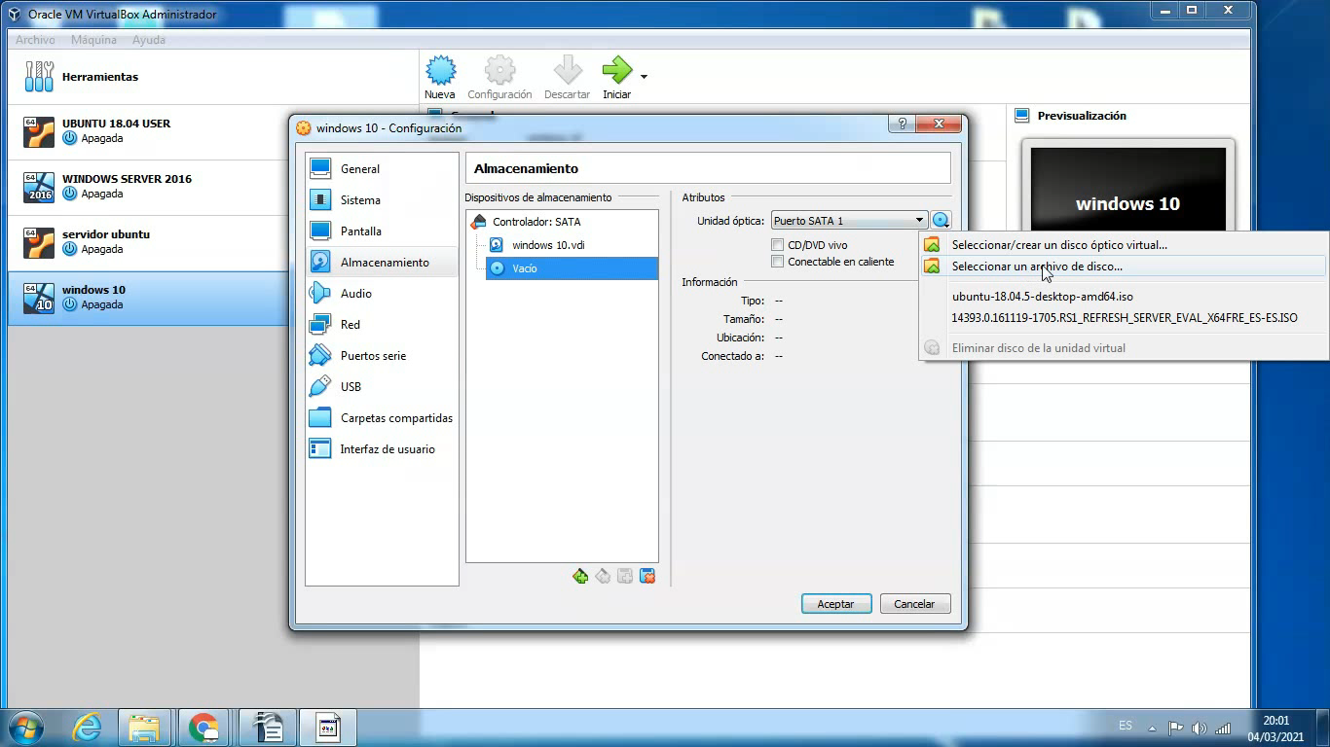The height and width of the screenshot is (747, 1330).
Task: Click the volume icon in system tray
Action: pos(1199,728)
